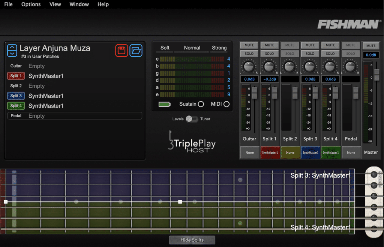
Task: Click the high e string sensitivity value 4
Action: pos(228,59)
